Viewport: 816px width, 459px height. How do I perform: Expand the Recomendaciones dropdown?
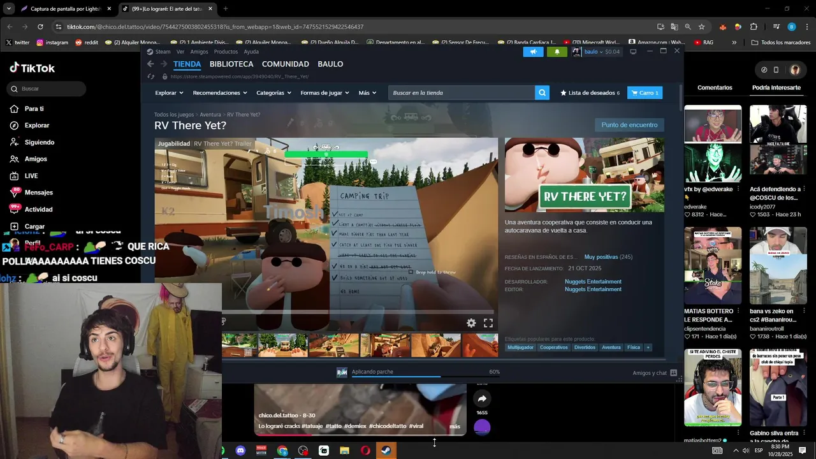pyautogui.click(x=220, y=93)
